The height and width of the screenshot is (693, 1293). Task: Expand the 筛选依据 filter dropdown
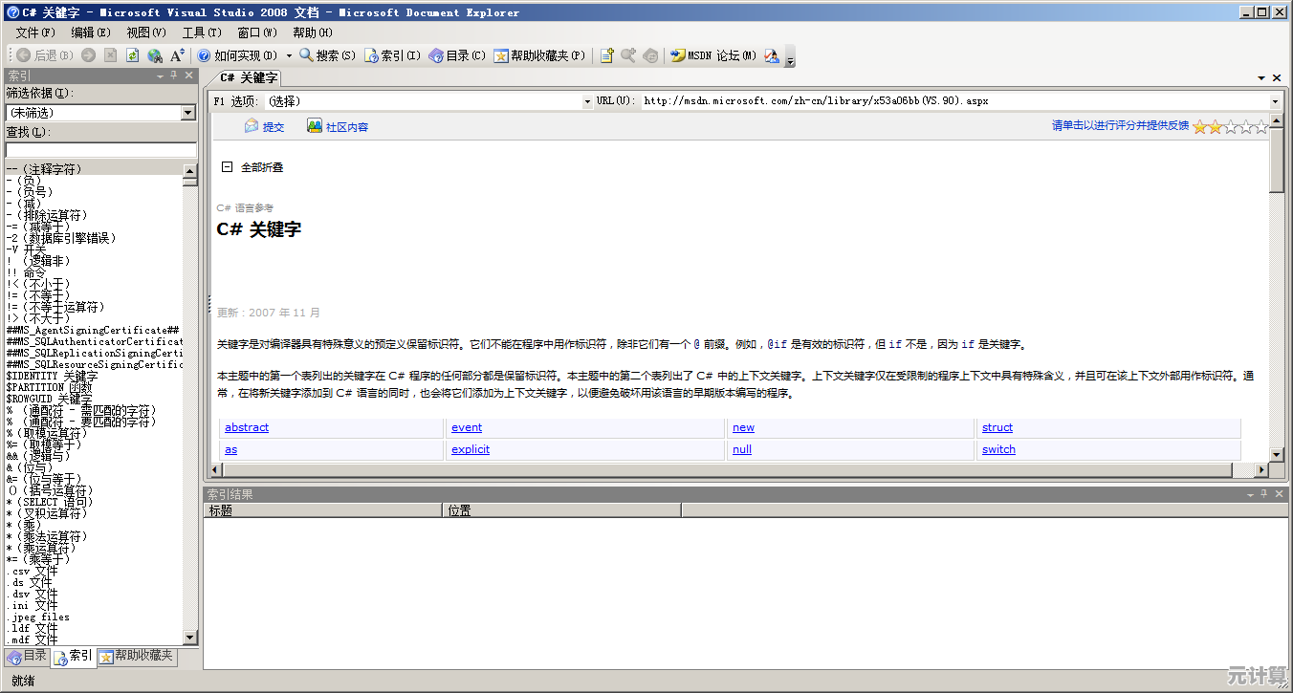click(188, 113)
